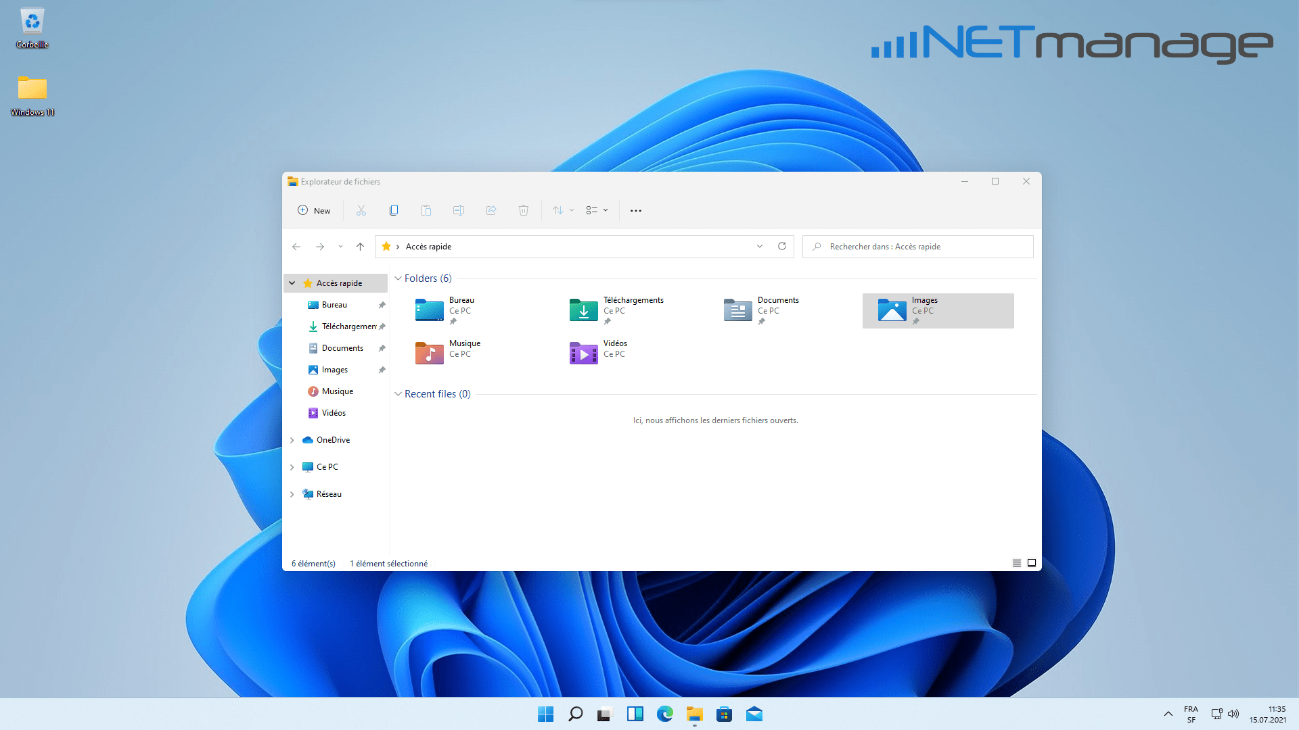Click the Rename icon in toolbar
This screenshot has width=1299, height=730.
(x=459, y=210)
